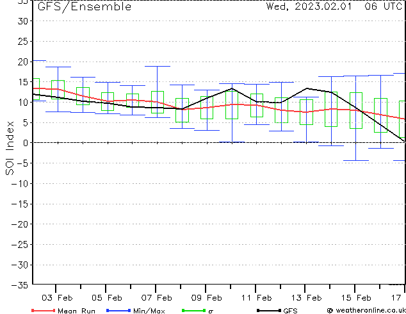Click the y-axis label −20
Screen dimensions: 406x314
tap(20, 224)
